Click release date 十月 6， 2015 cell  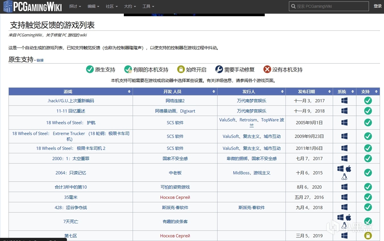click(309, 173)
